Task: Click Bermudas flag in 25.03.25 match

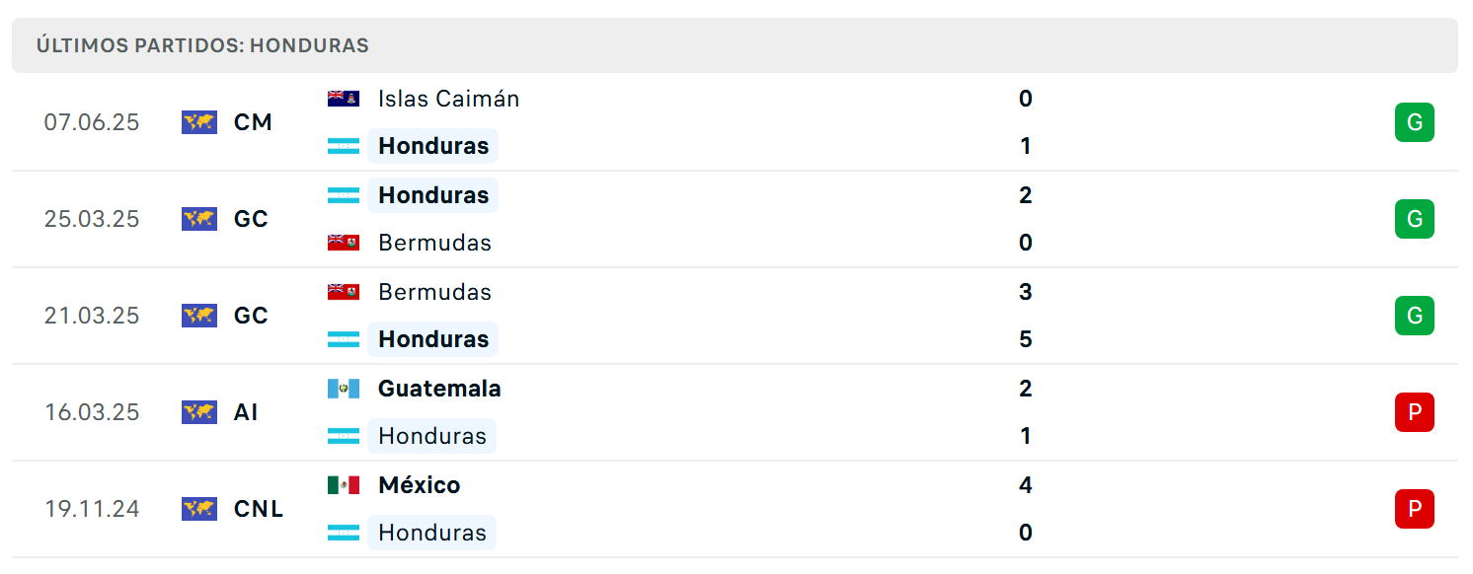Action: (344, 243)
